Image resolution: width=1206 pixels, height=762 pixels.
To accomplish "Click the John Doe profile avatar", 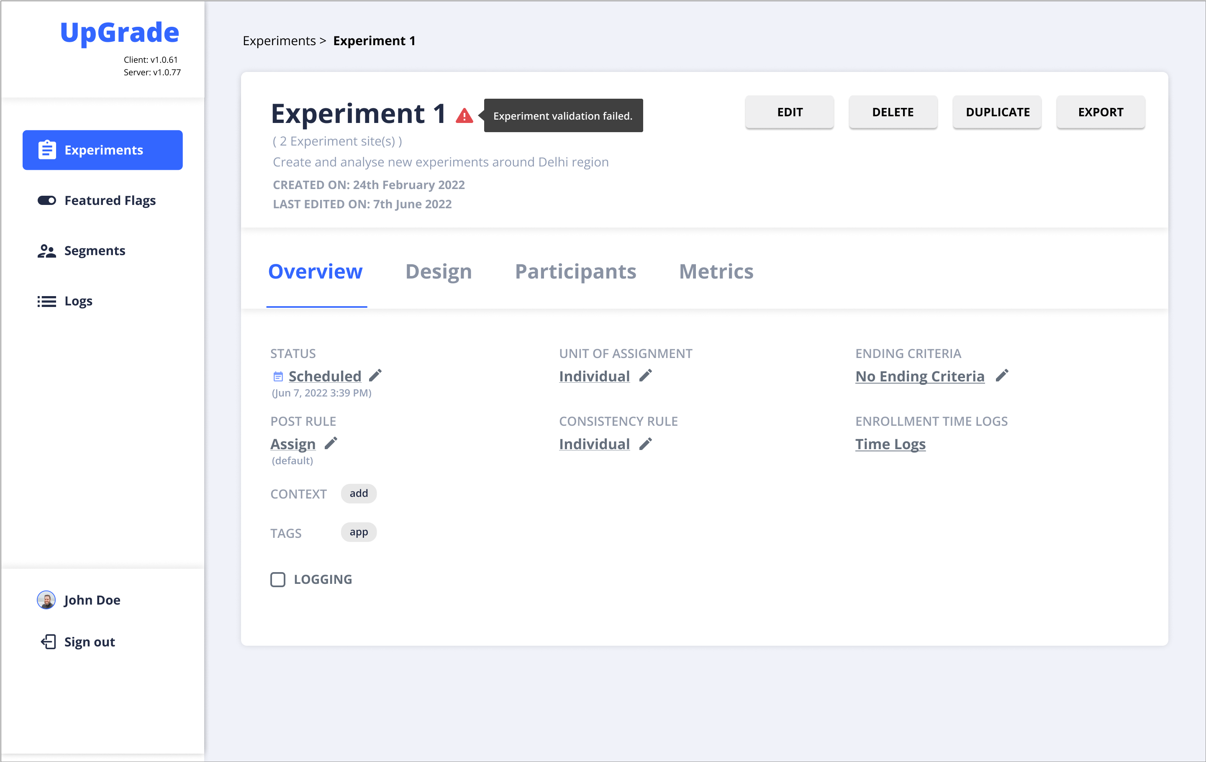I will coord(46,600).
